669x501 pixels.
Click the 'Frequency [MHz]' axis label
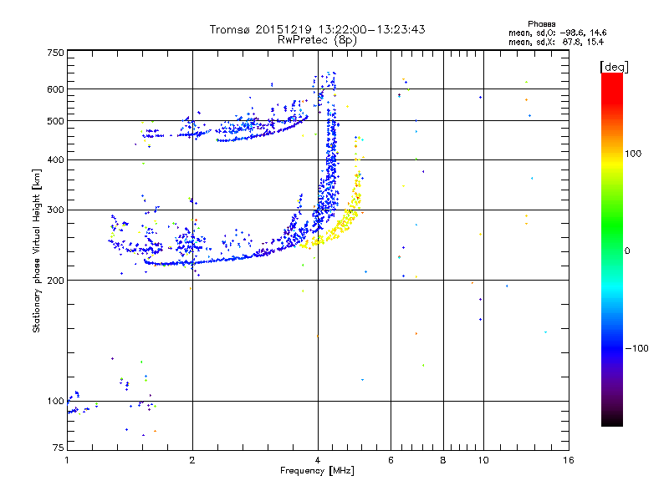317,471
